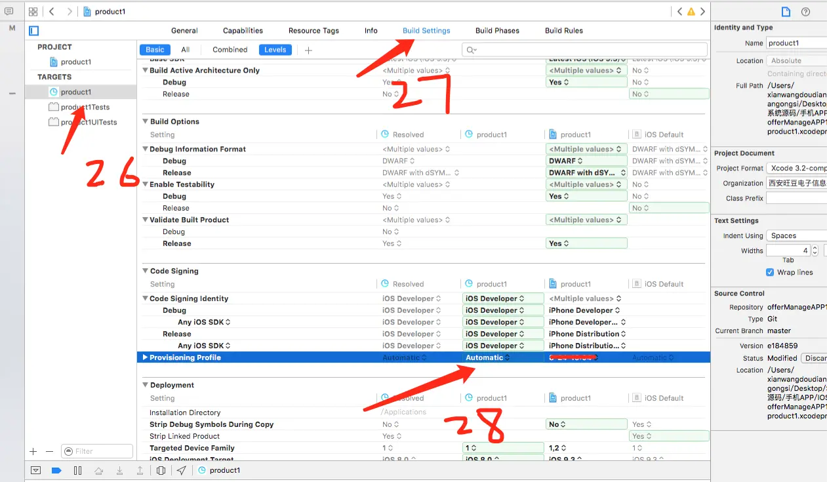Image resolution: width=827 pixels, height=482 pixels.
Task: Collapse the Code Signing section
Action: click(145, 271)
